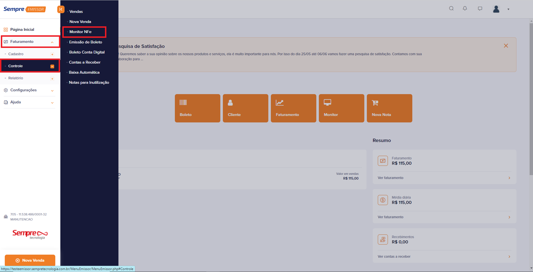Select Vendas in Controle submenu
The height and width of the screenshot is (272, 533).
tap(76, 11)
